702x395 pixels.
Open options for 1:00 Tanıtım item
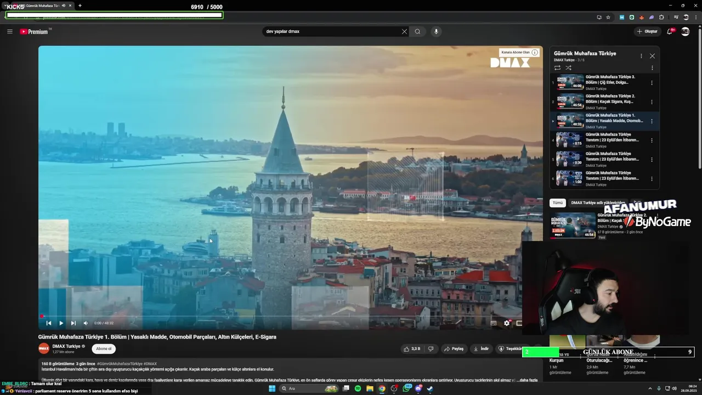click(x=652, y=179)
